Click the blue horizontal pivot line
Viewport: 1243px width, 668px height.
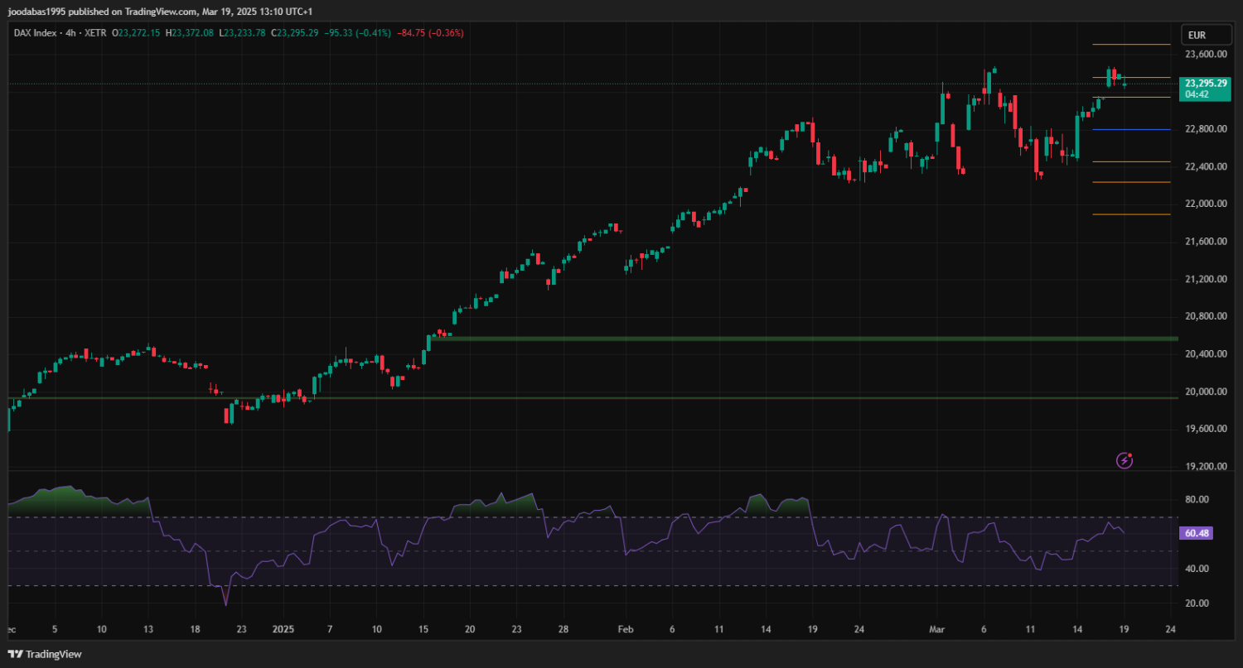(1131, 129)
